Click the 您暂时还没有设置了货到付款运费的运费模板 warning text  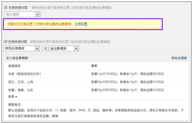coord(39,24)
